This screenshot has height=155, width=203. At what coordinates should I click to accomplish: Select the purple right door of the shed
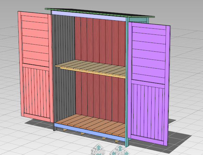pos(149,84)
